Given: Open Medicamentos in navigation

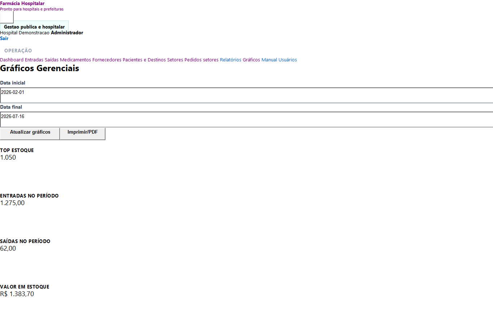Looking at the screenshot, I should (x=75, y=60).
